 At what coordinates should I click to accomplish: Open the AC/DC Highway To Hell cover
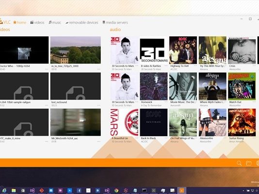coord(183,50)
